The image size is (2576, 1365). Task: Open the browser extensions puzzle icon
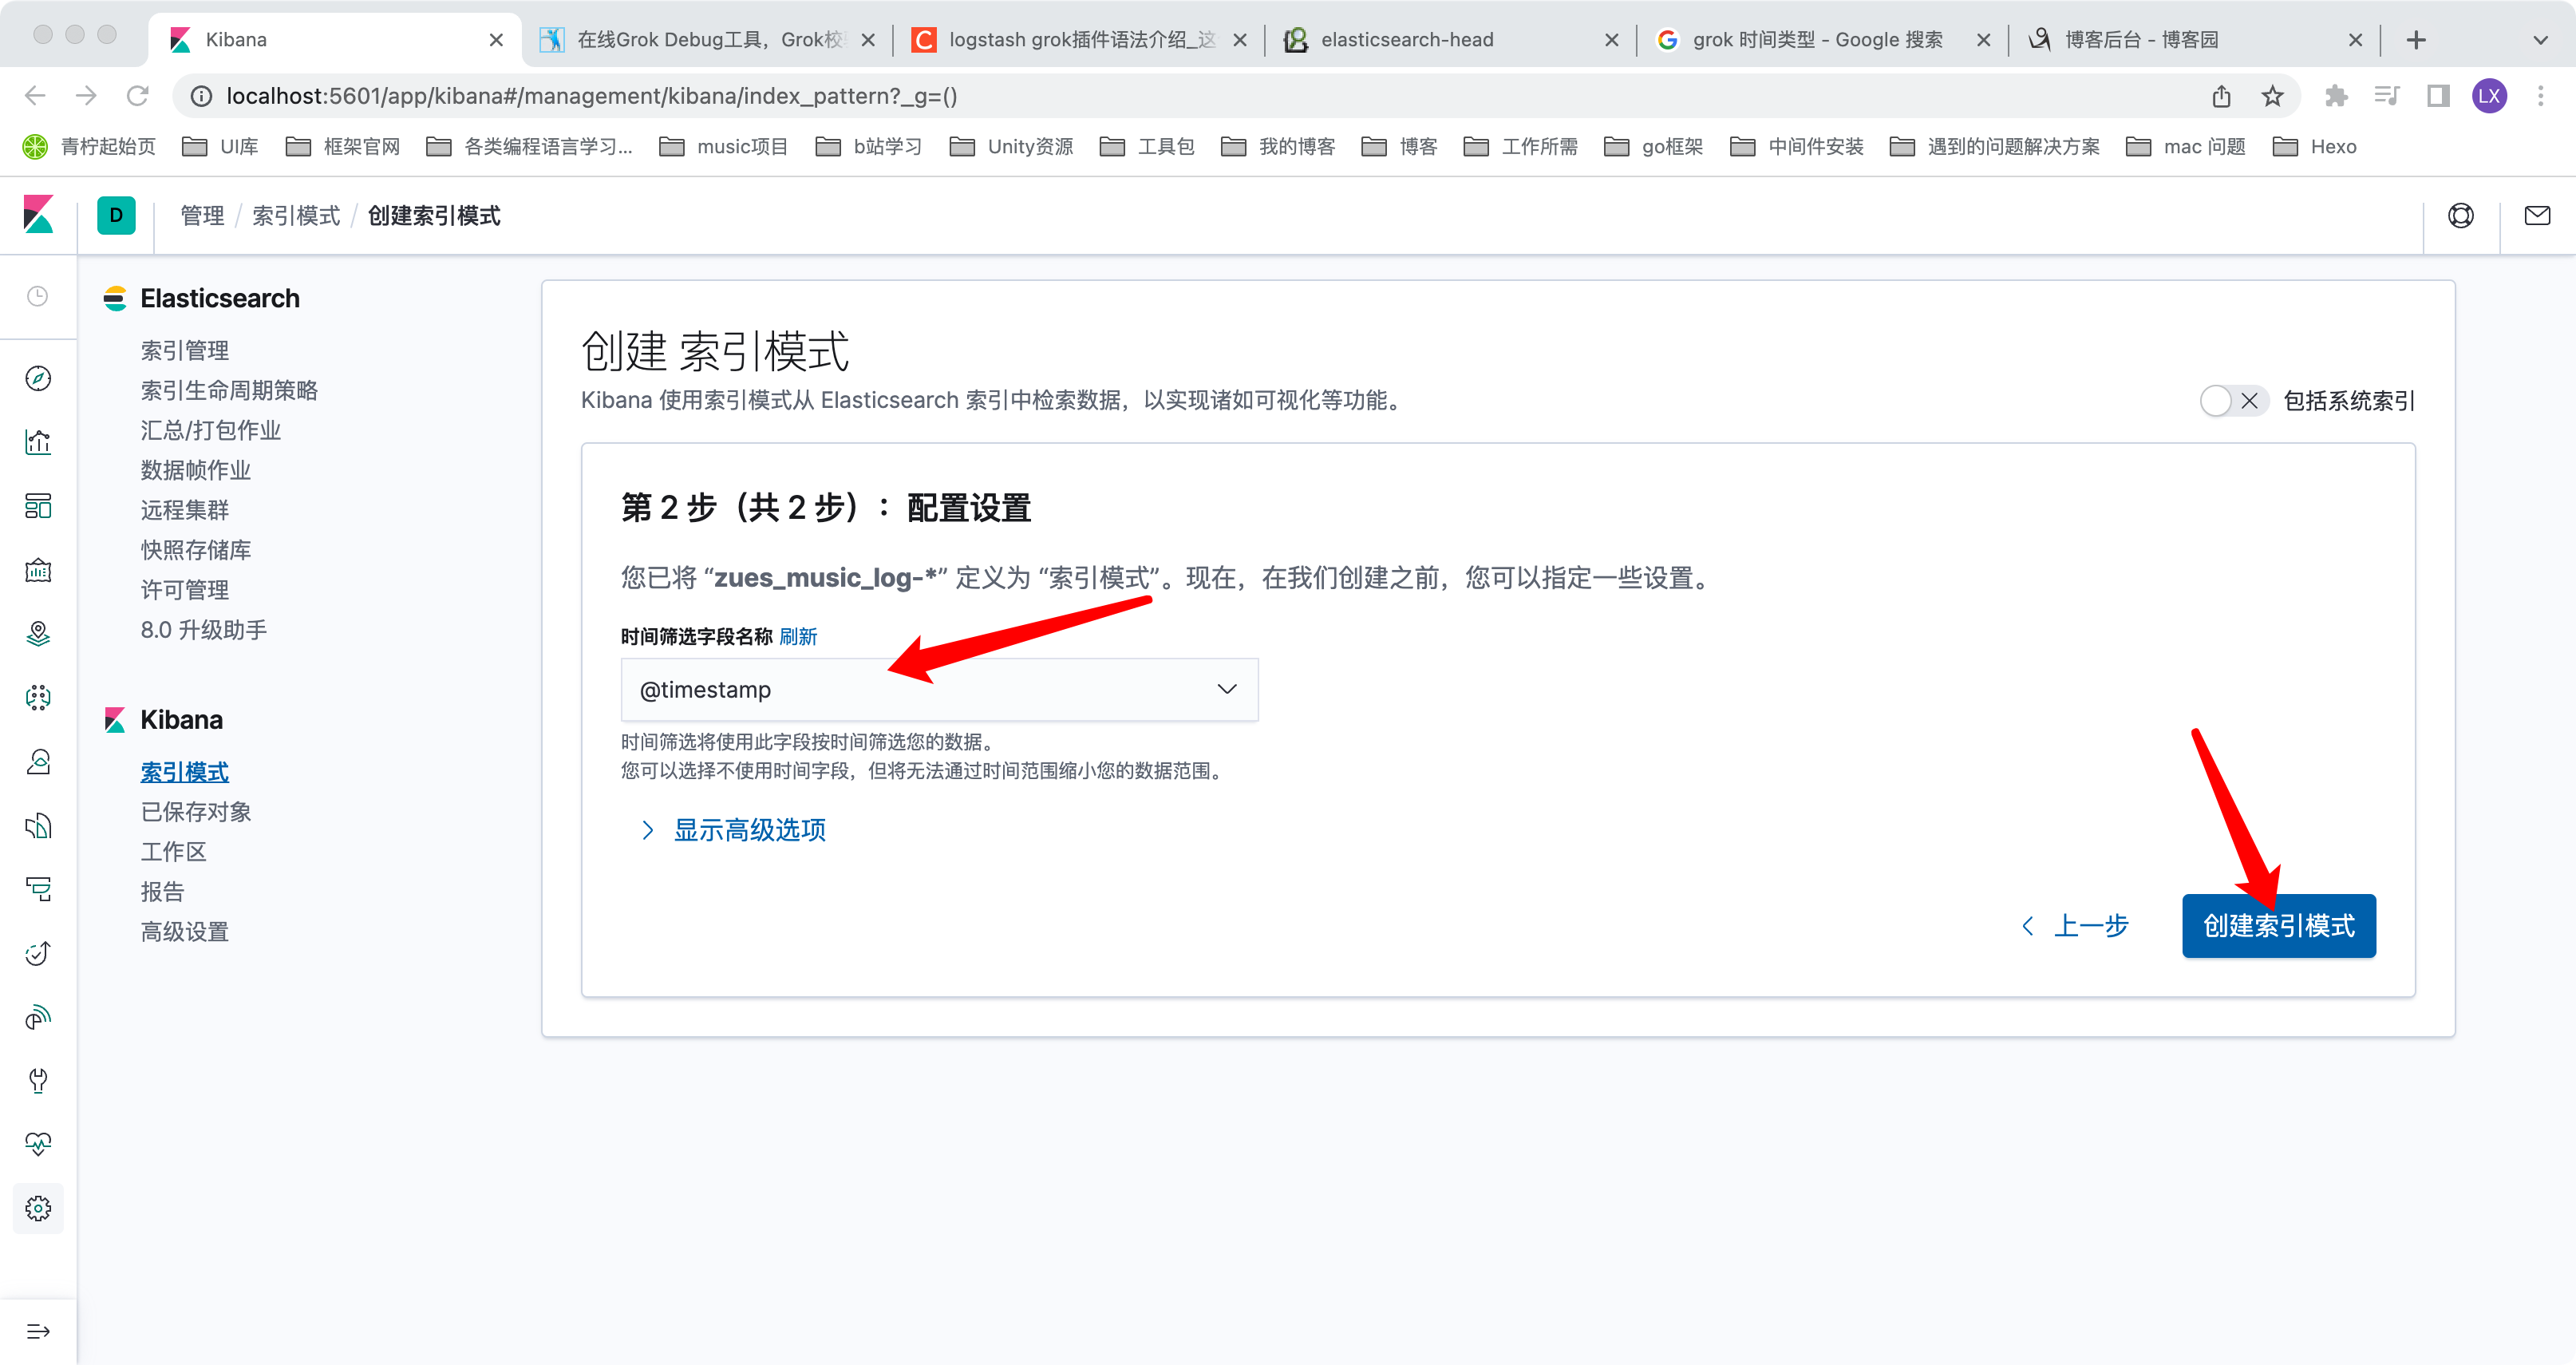tap(2336, 96)
